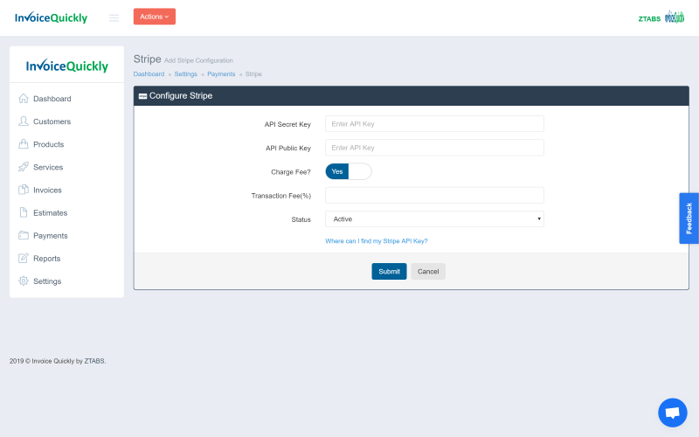Focus the API Public Key field

tap(434, 148)
